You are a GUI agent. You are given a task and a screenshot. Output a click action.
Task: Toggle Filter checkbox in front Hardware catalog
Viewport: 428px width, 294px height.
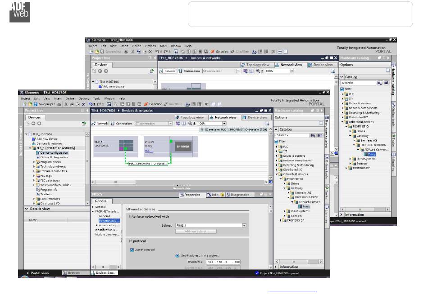(277, 142)
